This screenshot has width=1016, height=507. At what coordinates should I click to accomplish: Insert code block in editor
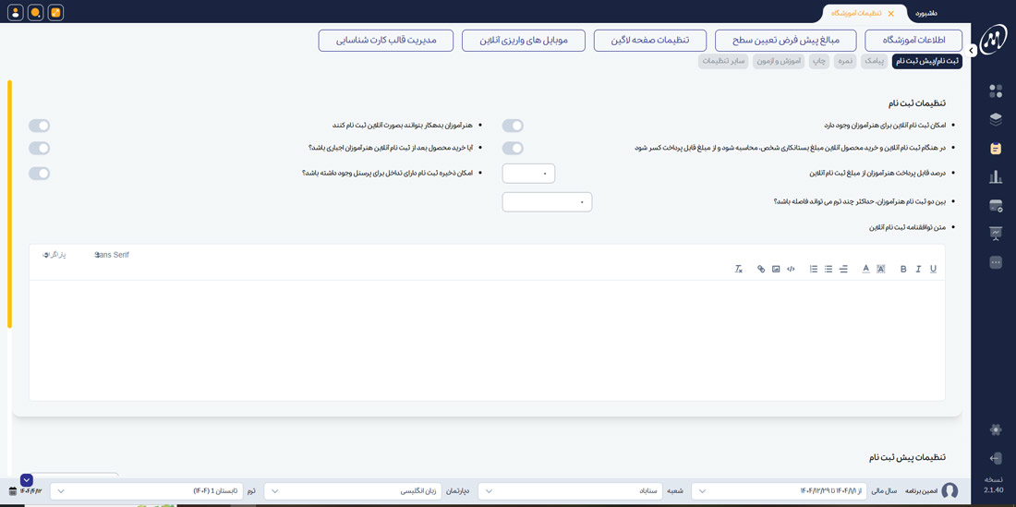[x=791, y=270]
